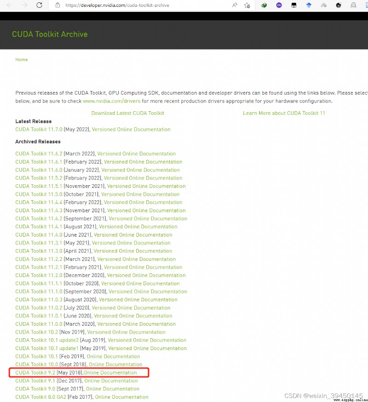Viewport: 368px width, 402px height.
Task: Click the browser forward arrow
Action: click(24, 5)
